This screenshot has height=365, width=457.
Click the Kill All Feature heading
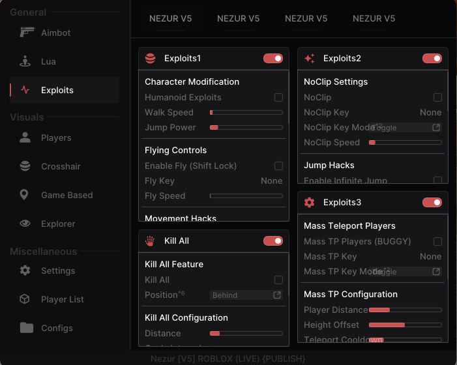pyautogui.click(x=174, y=264)
